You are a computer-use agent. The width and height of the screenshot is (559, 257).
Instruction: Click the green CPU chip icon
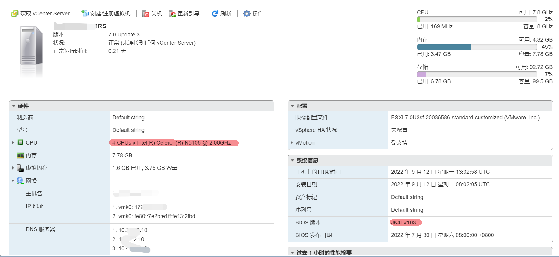click(x=20, y=142)
